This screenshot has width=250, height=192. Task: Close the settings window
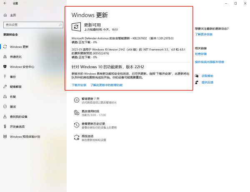click(245, 3)
